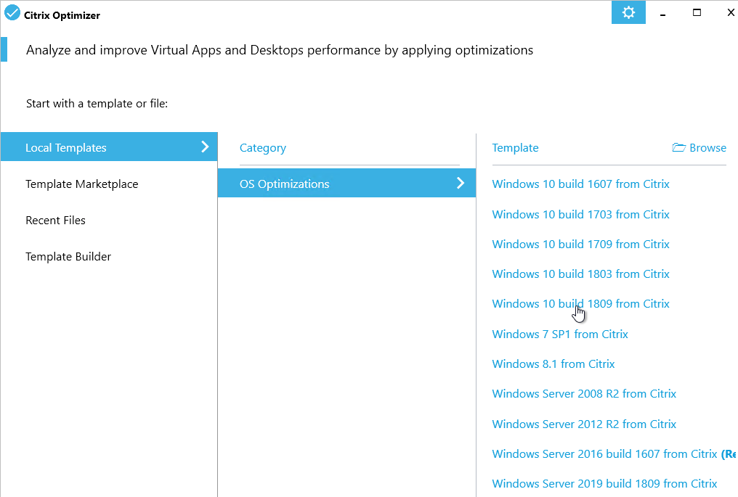Open Windows Server 2012 R2 template
The image size is (738, 497).
[x=584, y=424]
